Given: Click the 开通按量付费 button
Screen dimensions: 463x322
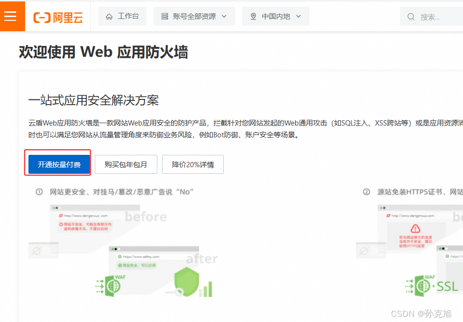Looking at the screenshot, I should tap(59, 164).
